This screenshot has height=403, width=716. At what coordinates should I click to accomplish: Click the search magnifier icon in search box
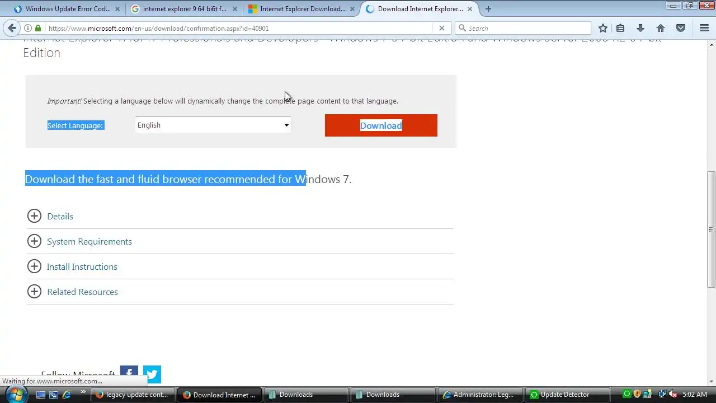point(462,28)
